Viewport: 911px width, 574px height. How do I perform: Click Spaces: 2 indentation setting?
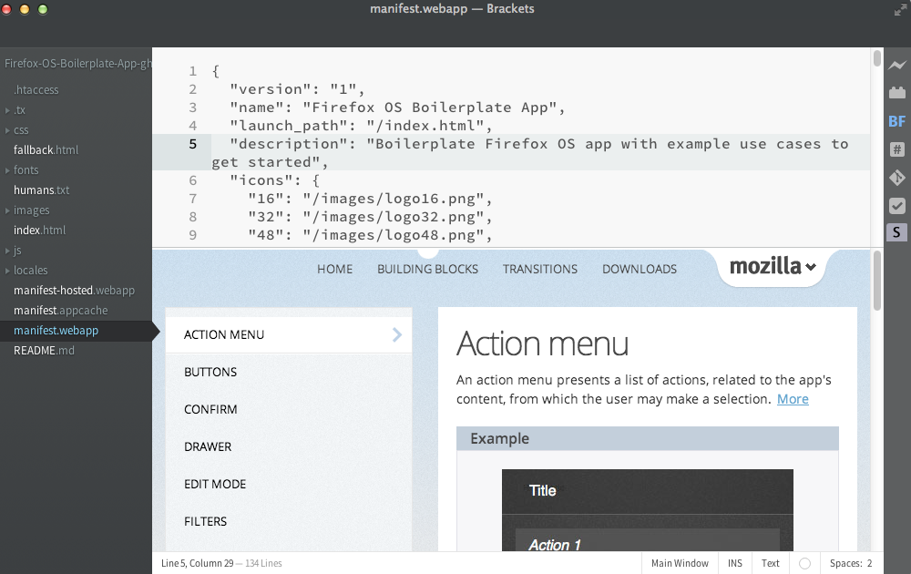click(851, 564)
